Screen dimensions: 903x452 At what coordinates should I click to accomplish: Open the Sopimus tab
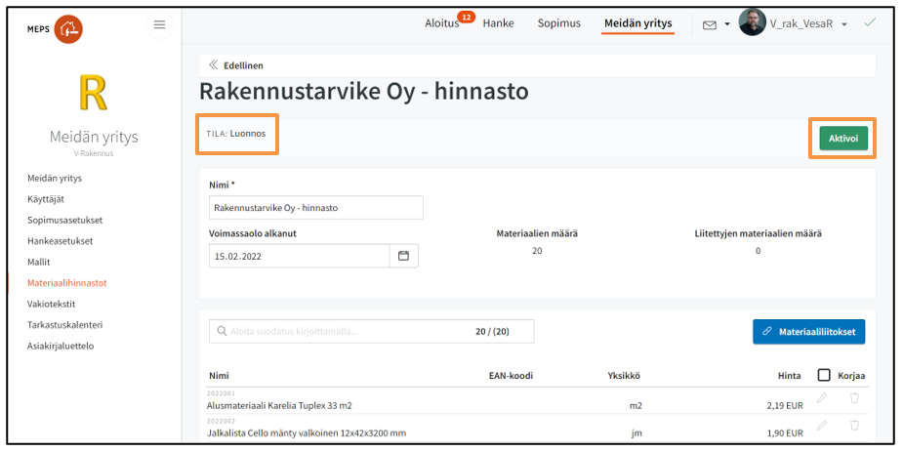point(558,23)
